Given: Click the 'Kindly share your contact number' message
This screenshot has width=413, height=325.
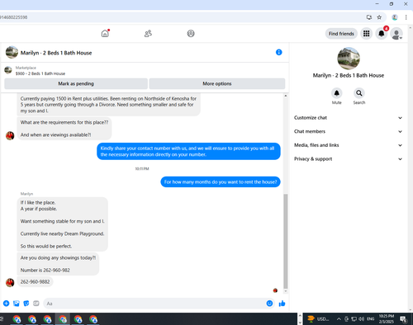Looking at the screenshot, I should 188,151.
